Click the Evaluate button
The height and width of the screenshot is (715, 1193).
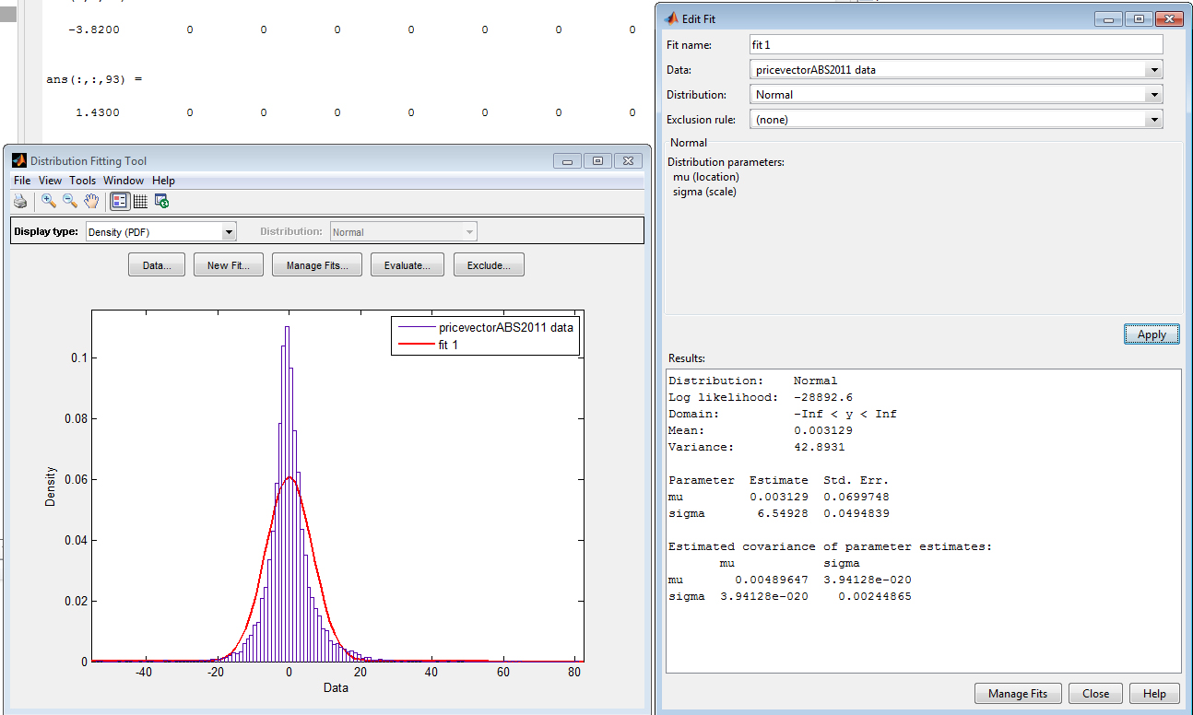pyautogui.click(x=408, y=265)
